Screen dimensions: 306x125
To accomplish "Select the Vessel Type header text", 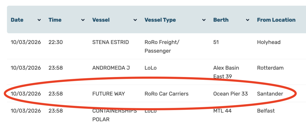I will tap(160, 20).
